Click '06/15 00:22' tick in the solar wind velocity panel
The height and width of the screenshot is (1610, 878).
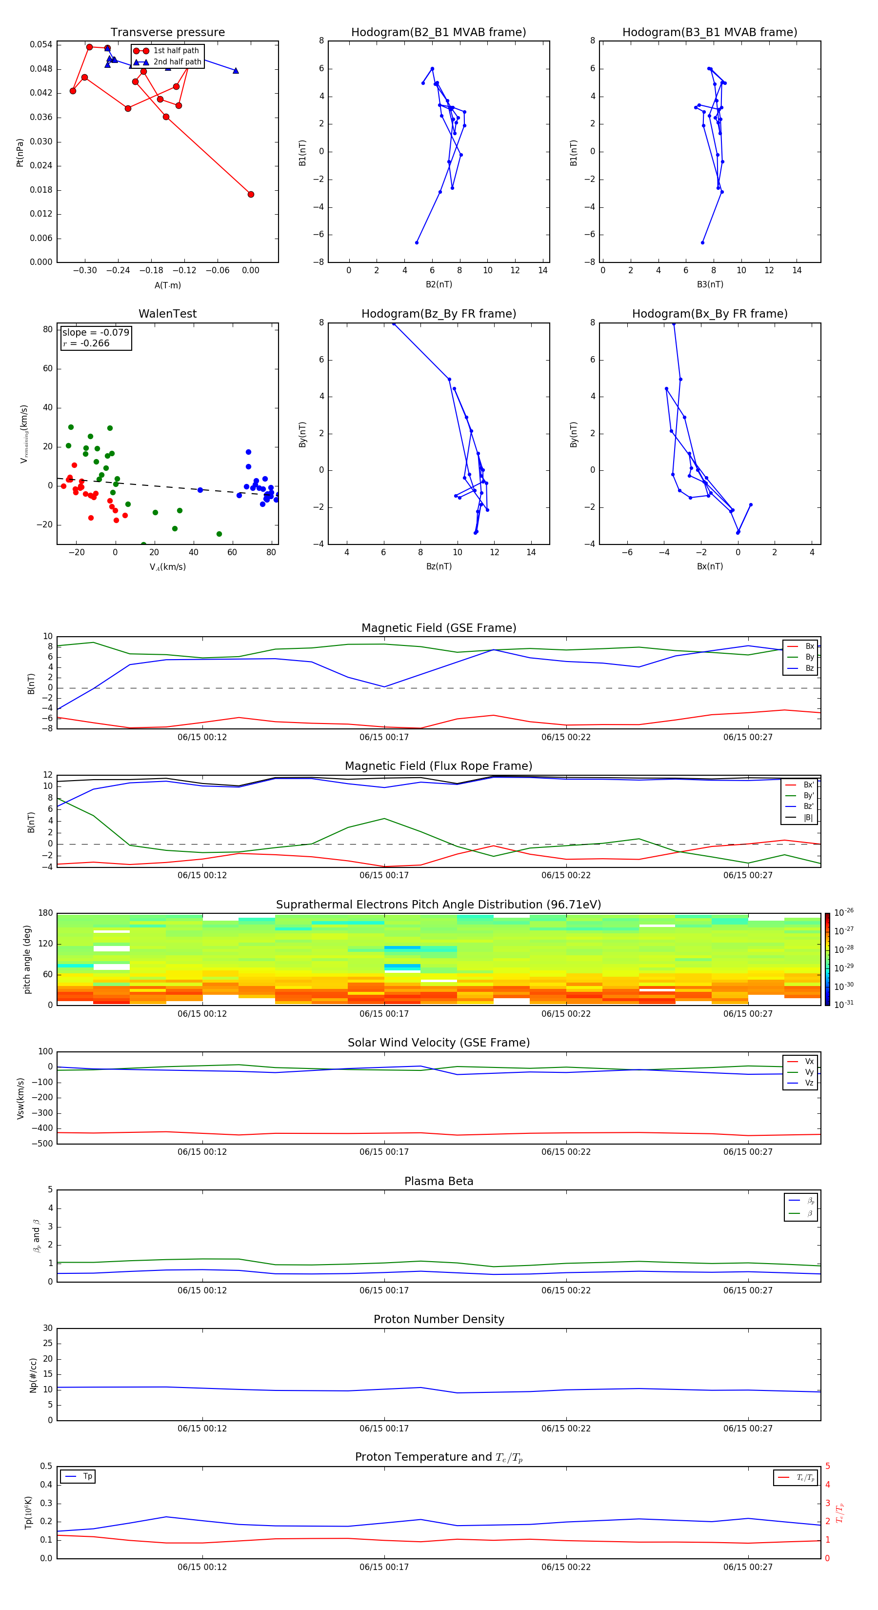(x=565, y=1152)
